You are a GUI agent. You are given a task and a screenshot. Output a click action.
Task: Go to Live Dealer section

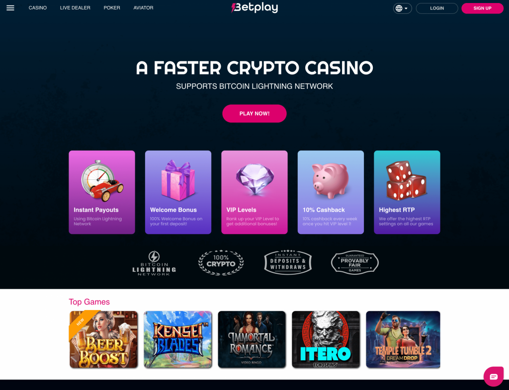pos(75,8)
